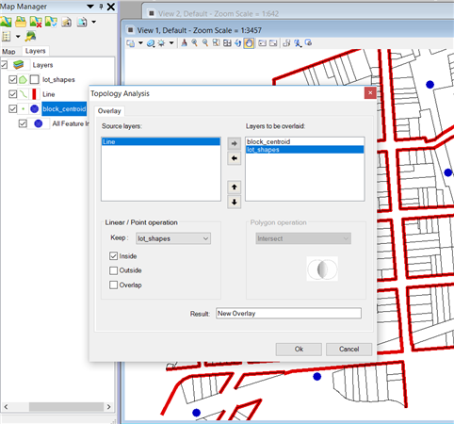Toggle visibility of lot_shapes layer

[x=12, y=79]
